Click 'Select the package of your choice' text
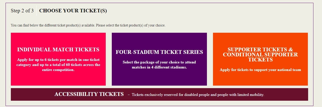The image size is (322, 107). (x=159, y=62)
